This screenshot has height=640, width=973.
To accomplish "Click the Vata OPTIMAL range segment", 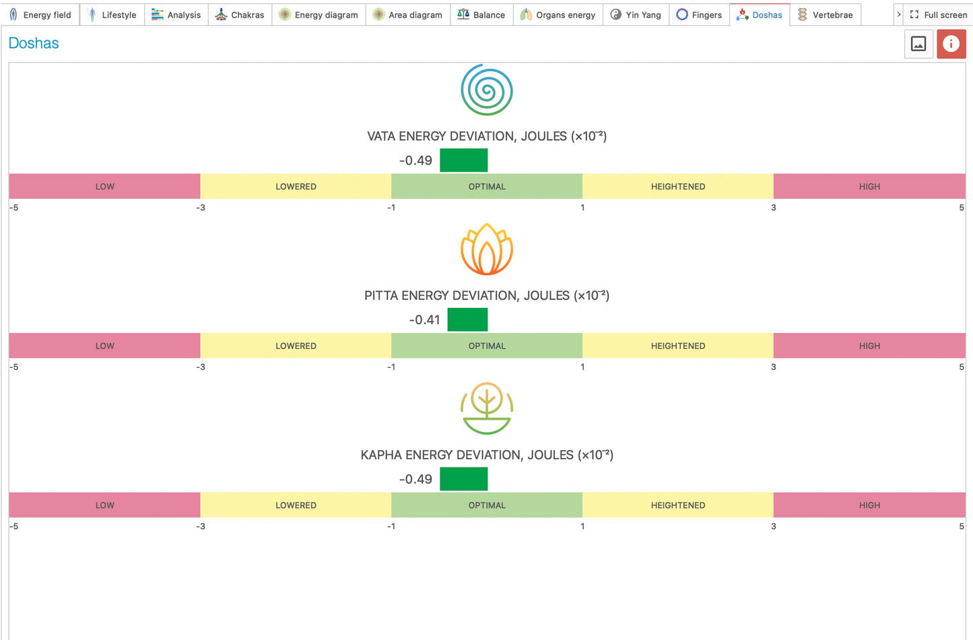I will pos(487,187).
